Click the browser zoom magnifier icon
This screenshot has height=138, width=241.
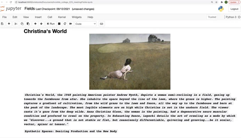pyautogui.click(x=212, y=2)
